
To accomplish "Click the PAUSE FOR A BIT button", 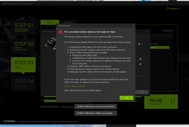I will [x=161, y=101].
